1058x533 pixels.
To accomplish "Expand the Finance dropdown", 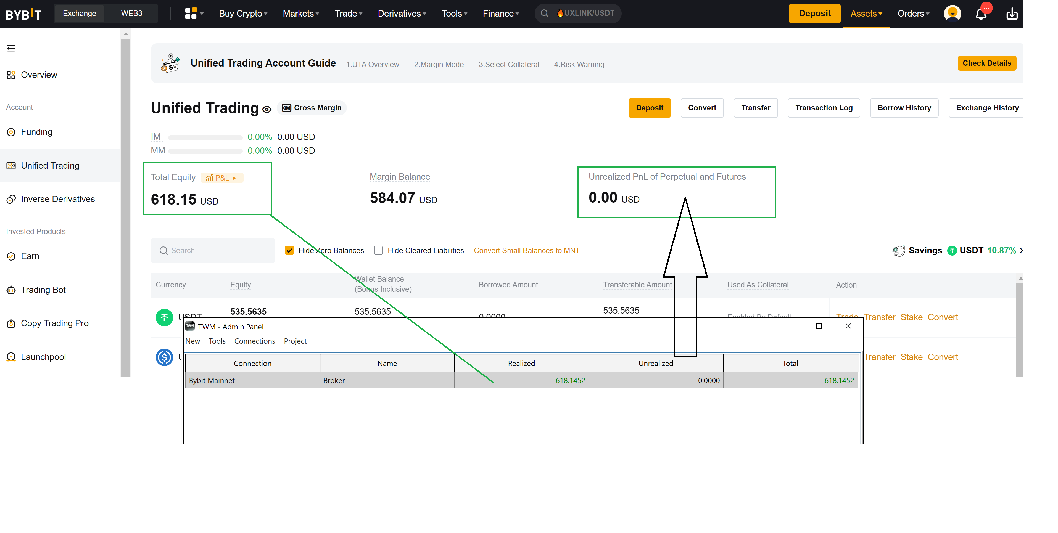I will 501,14.
